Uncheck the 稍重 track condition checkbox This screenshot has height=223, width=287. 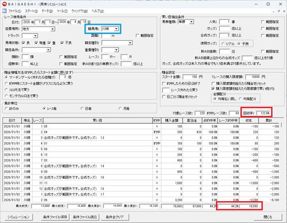tap(36, 43)
